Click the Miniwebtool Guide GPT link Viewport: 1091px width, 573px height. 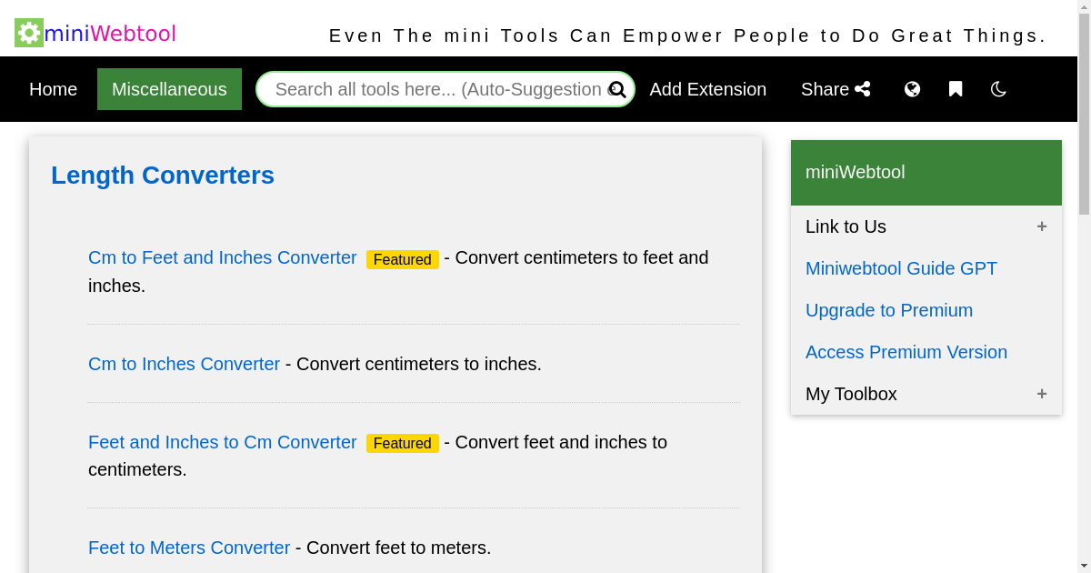[901, 268]
